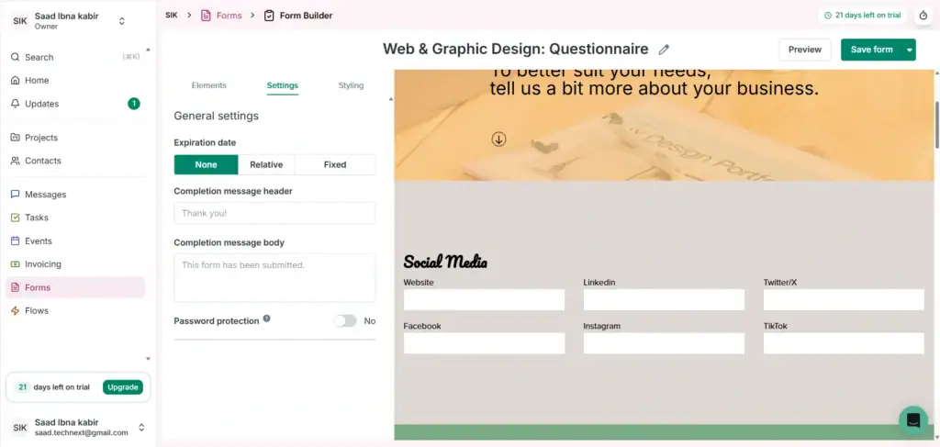
Task: Click the Completion message header field
Action: click(x=274, y=213)
